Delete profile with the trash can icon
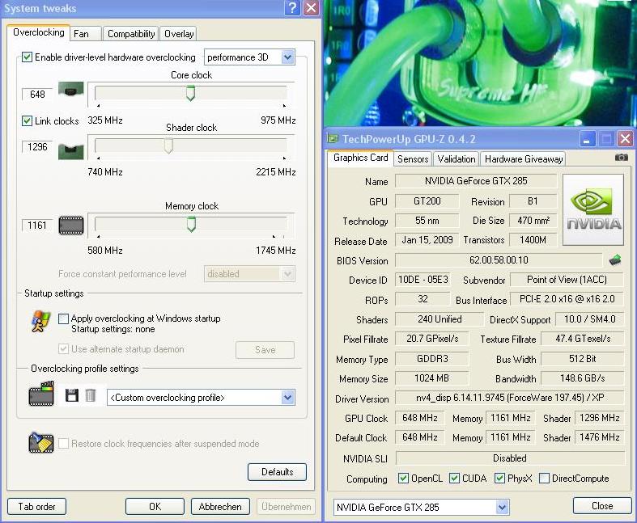 pyautogui.click(x=91, y=395)
